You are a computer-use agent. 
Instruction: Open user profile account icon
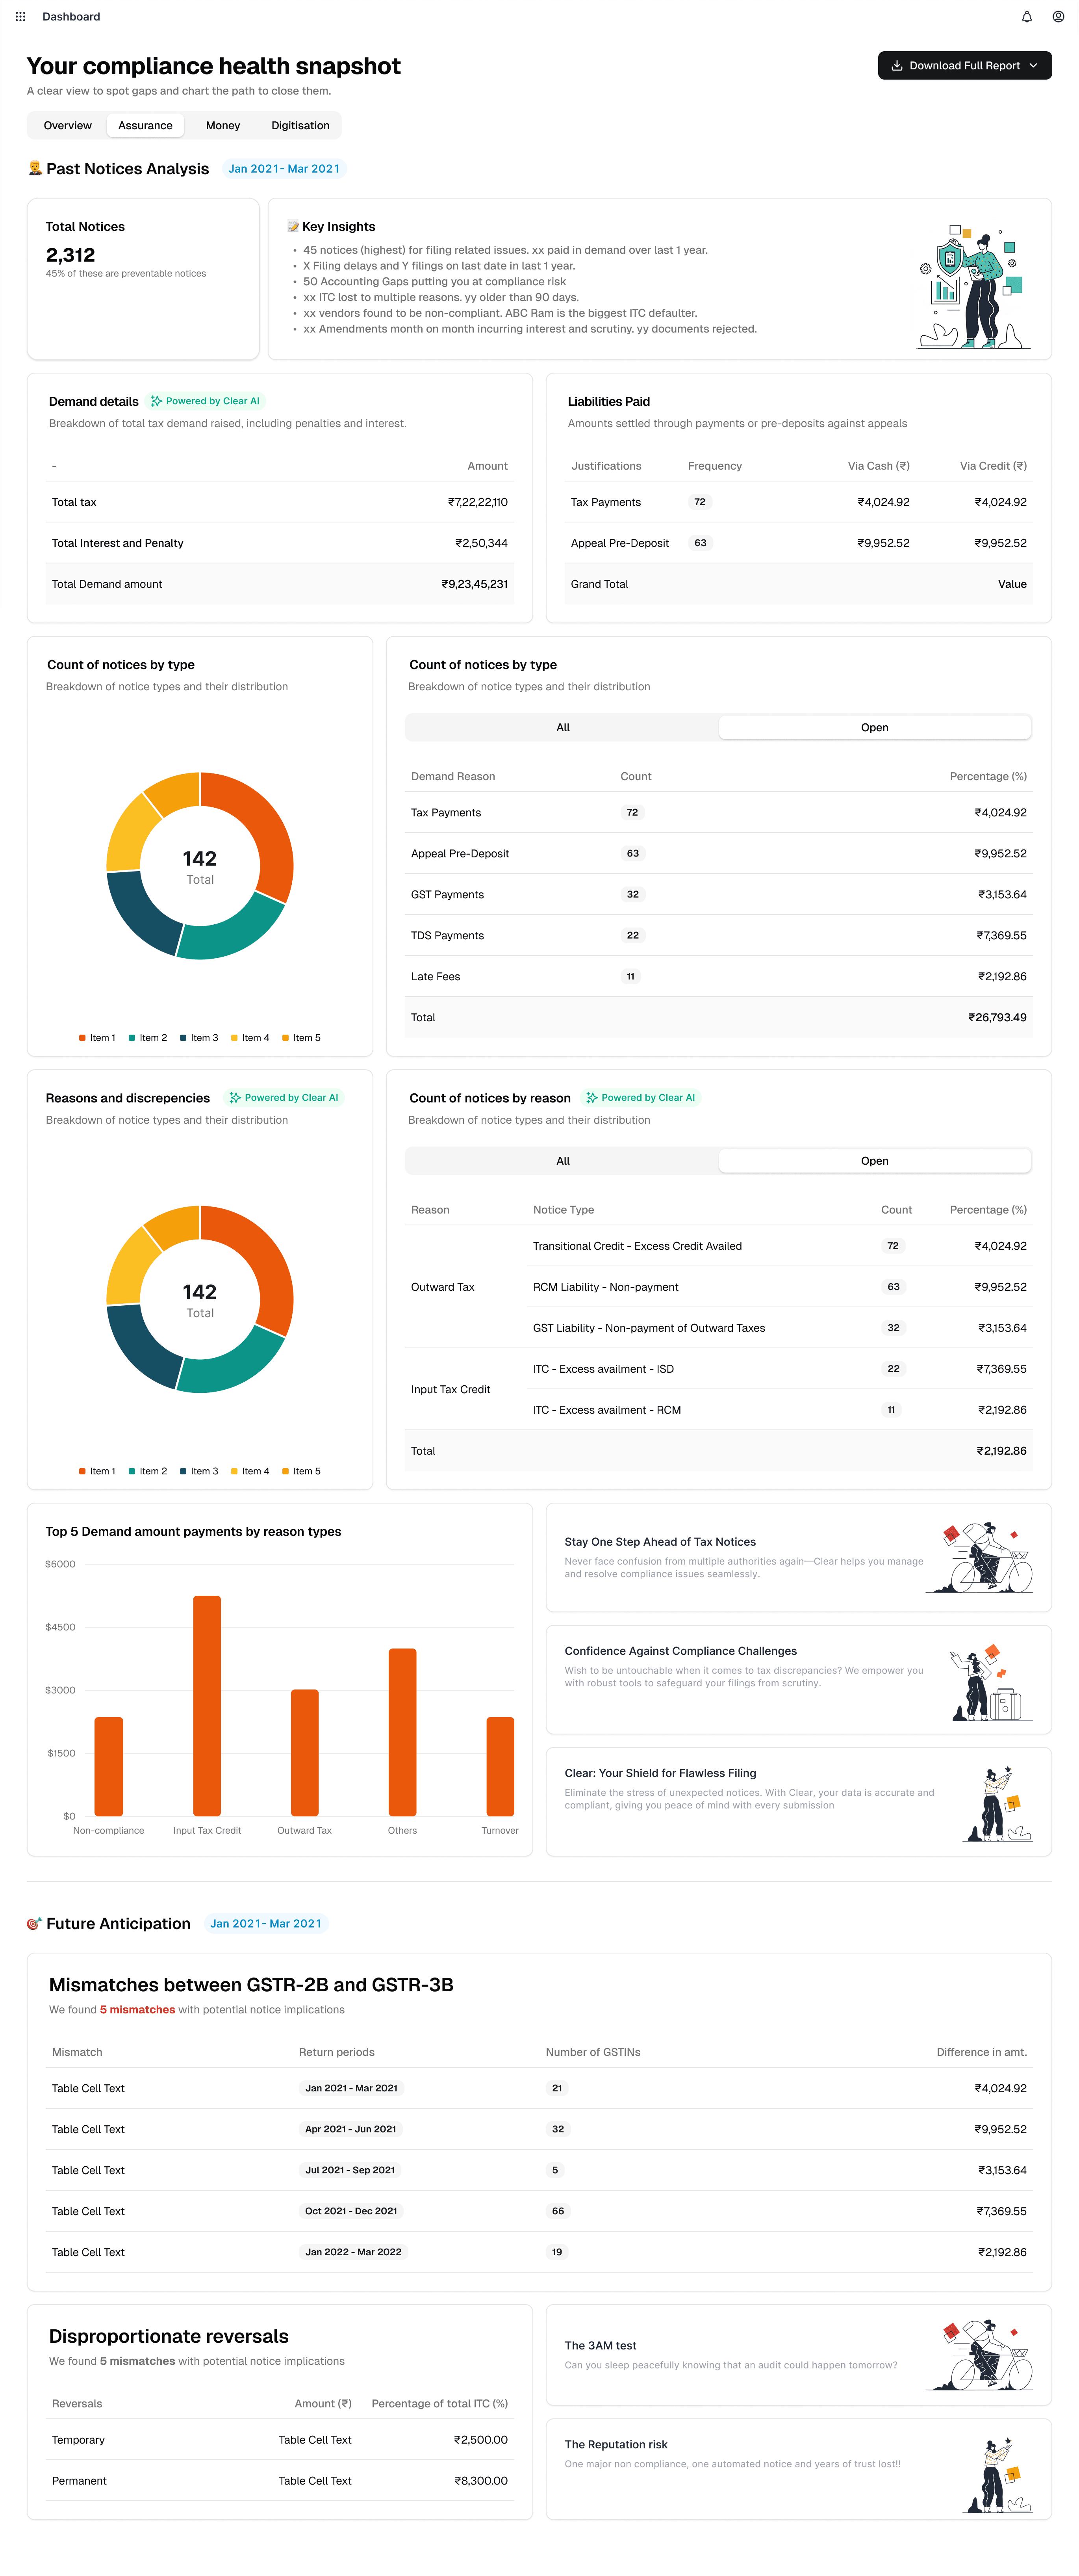(1058, 17)
